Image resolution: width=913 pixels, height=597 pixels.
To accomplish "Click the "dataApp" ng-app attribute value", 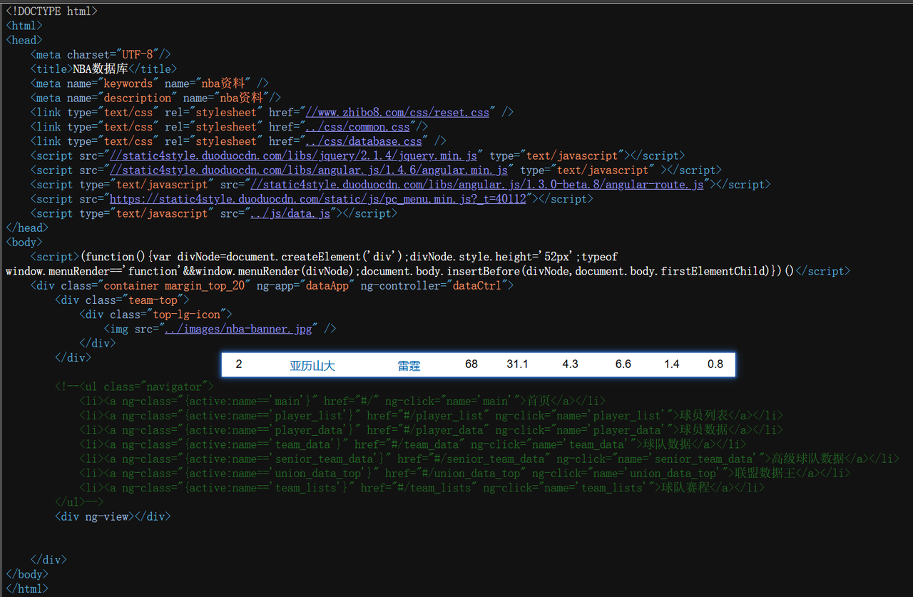I will (x=327, y=285).
